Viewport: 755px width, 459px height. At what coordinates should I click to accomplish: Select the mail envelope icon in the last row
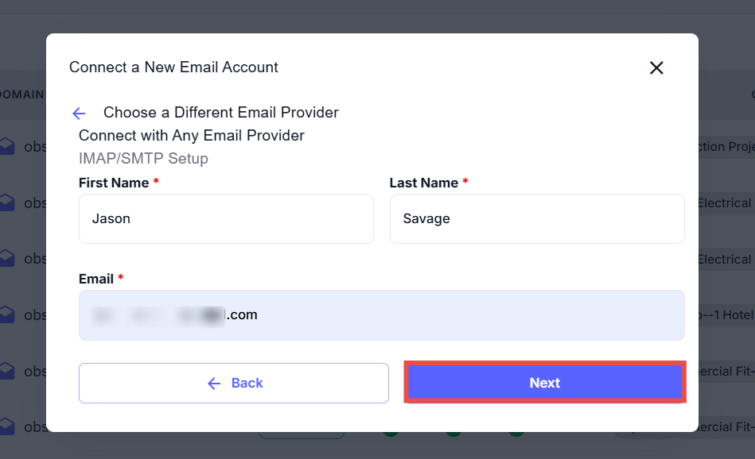click(x=7, y=426)
